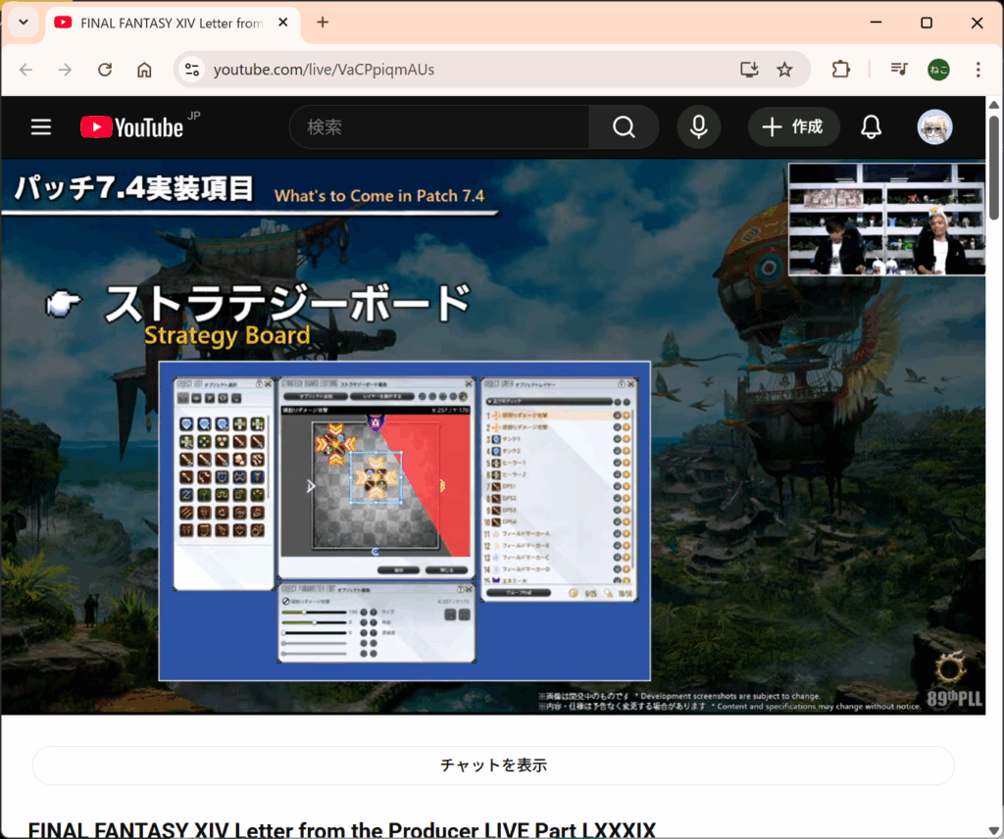
Task: Select the FINAL FANTASY XIV browser tab
Action: coord(162,23)
